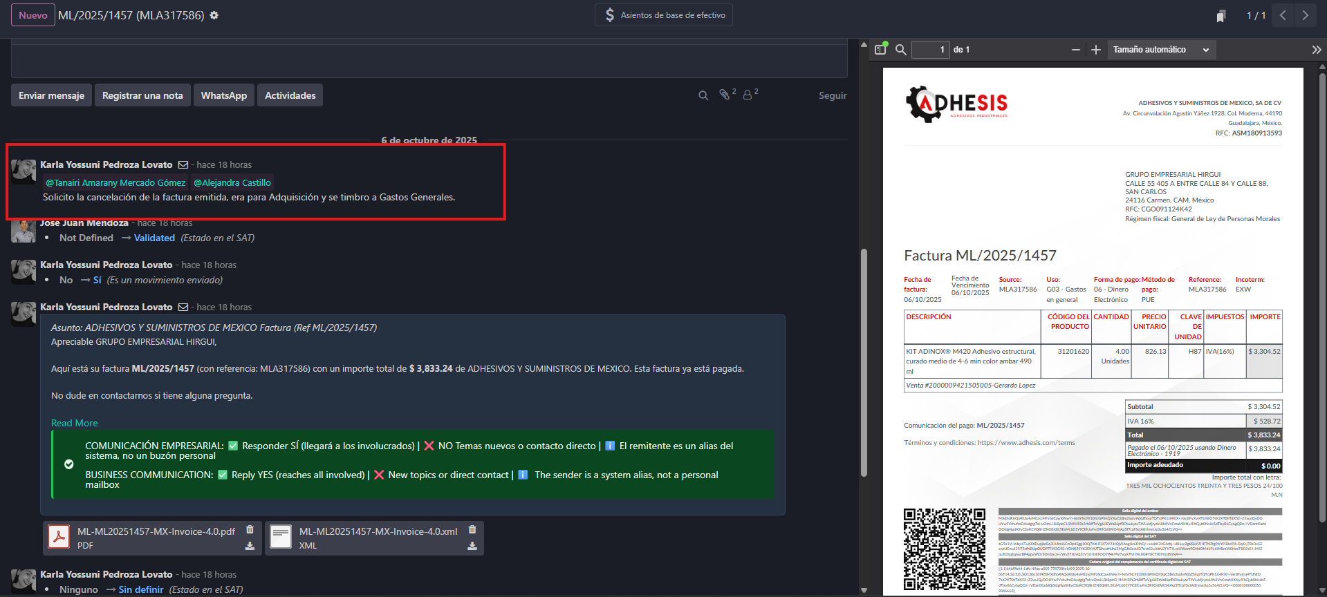The height and width of the screenshot is (597, 1327).
Task: Zoom in the PDF with plus button
Action: [x=1095, y=50]
